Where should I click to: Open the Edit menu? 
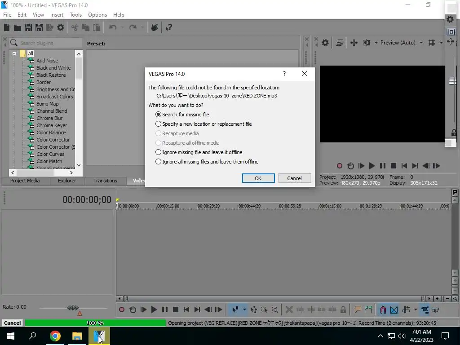pos(22,15)
